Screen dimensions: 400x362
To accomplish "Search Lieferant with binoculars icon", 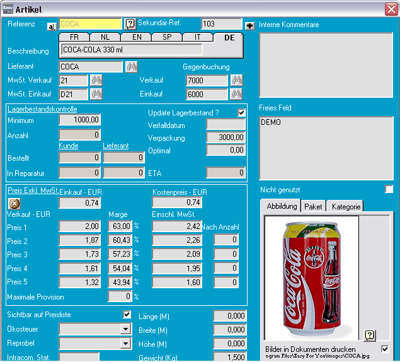I will coord(132,67).
